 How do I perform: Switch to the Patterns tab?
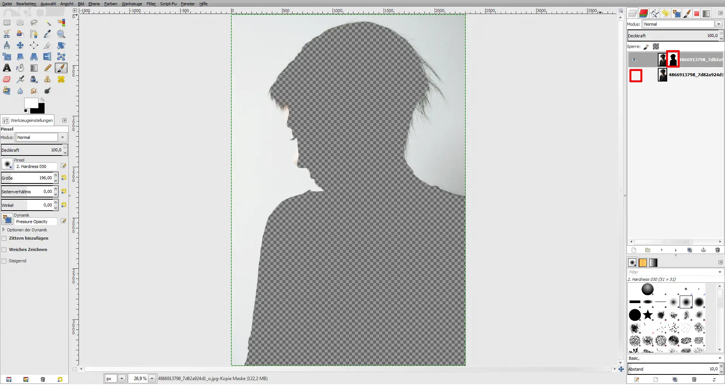(642, 262)
